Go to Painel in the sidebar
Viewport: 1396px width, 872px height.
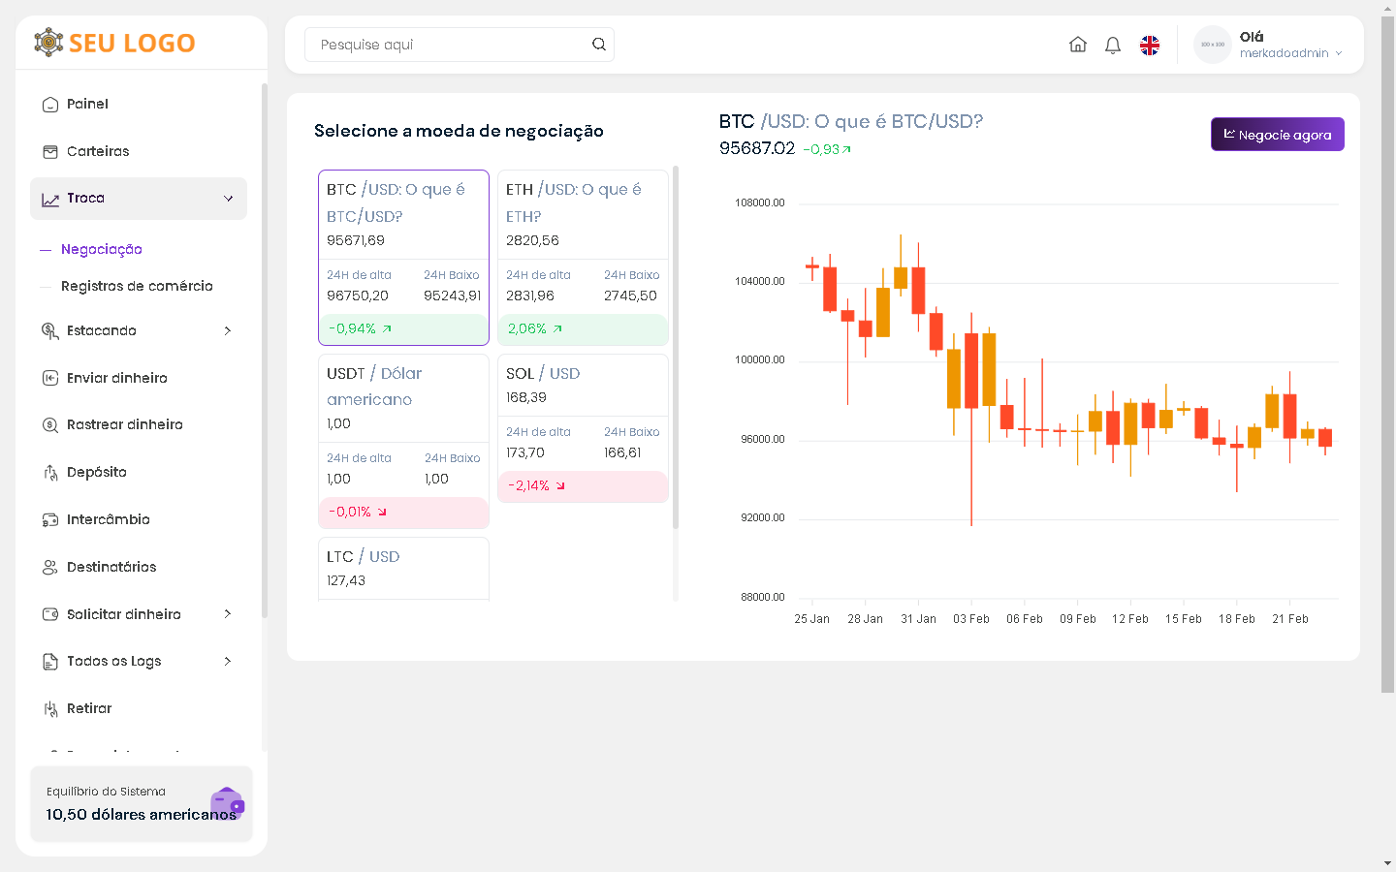[x=87, y=105]
